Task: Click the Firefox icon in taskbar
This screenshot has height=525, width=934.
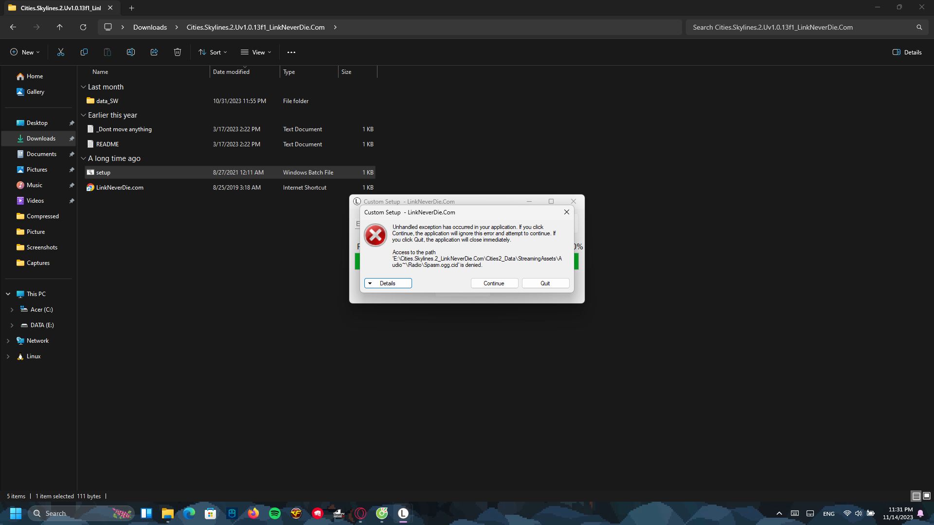Action: [x=253, y=513]
